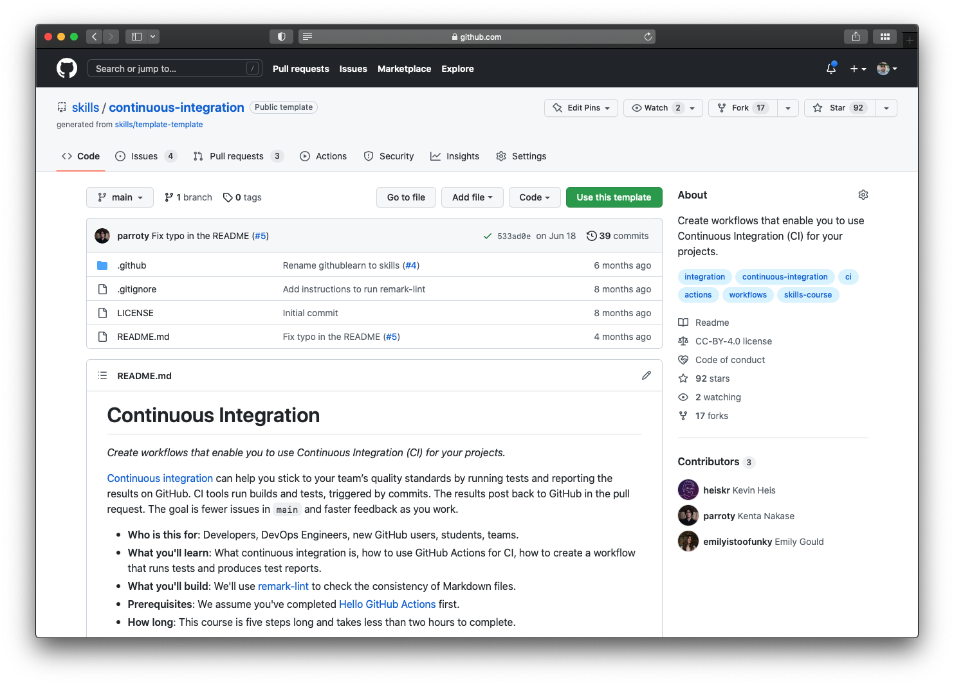Switch to the Actions tab

click(323, 156)
